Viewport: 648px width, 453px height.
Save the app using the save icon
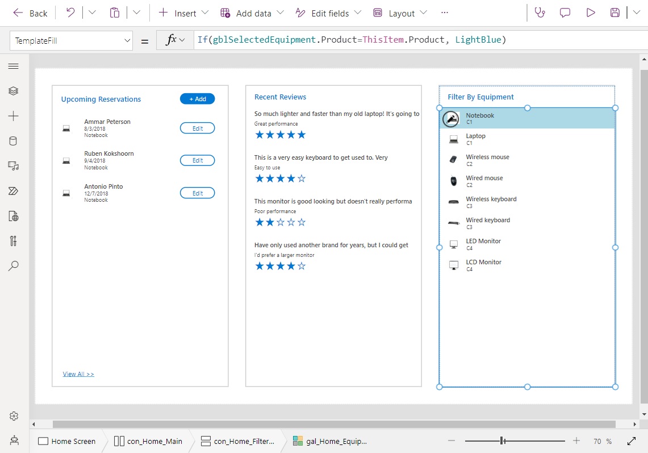(615, 13)
